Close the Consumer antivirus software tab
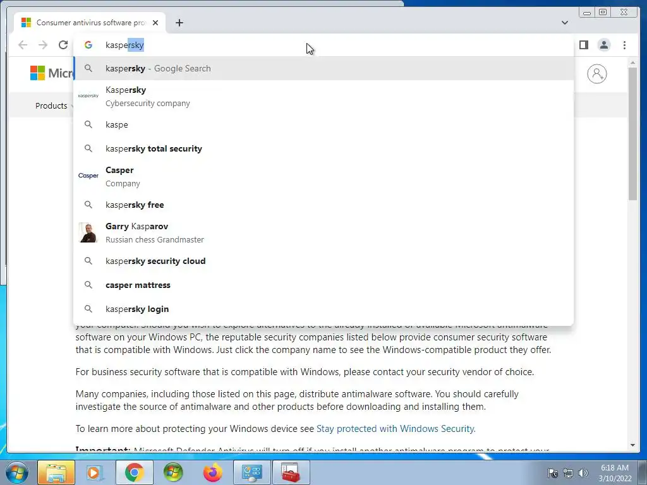Image resolution: width=647 pixels, height=485 pixels. click(155, 23)
